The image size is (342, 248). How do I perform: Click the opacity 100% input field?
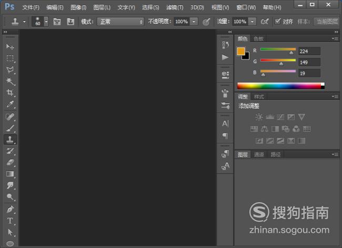(x=182, y=22)
